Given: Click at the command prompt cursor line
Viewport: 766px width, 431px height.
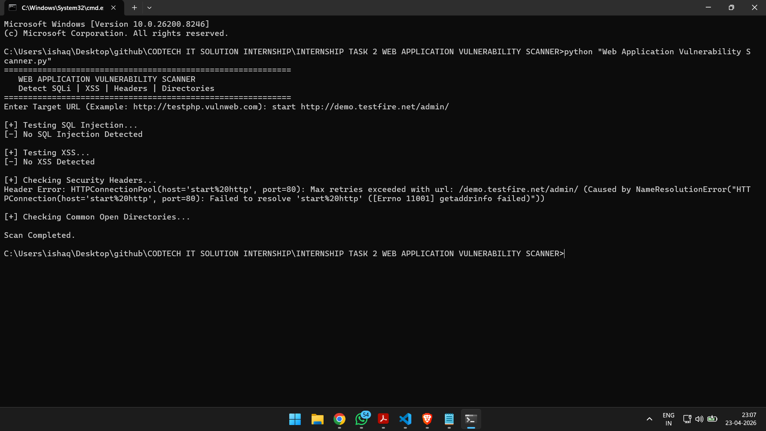Looking at the screenshot, I should pyautogui.click(x=565, y=254).
